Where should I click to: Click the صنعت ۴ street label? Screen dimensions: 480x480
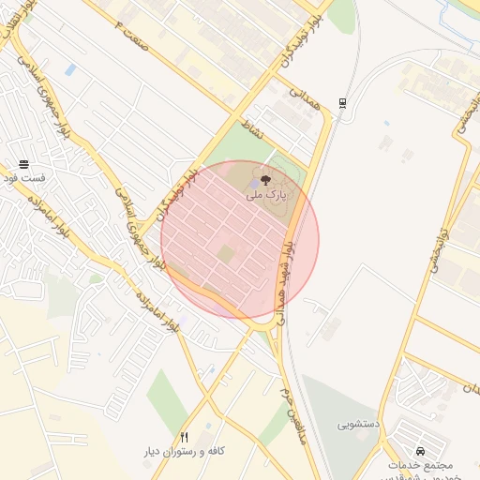coord(131,36)
